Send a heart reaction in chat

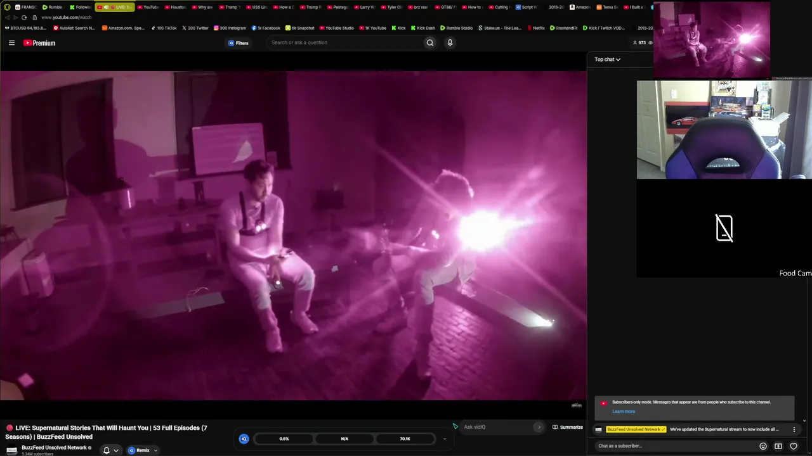pos(794,446)
